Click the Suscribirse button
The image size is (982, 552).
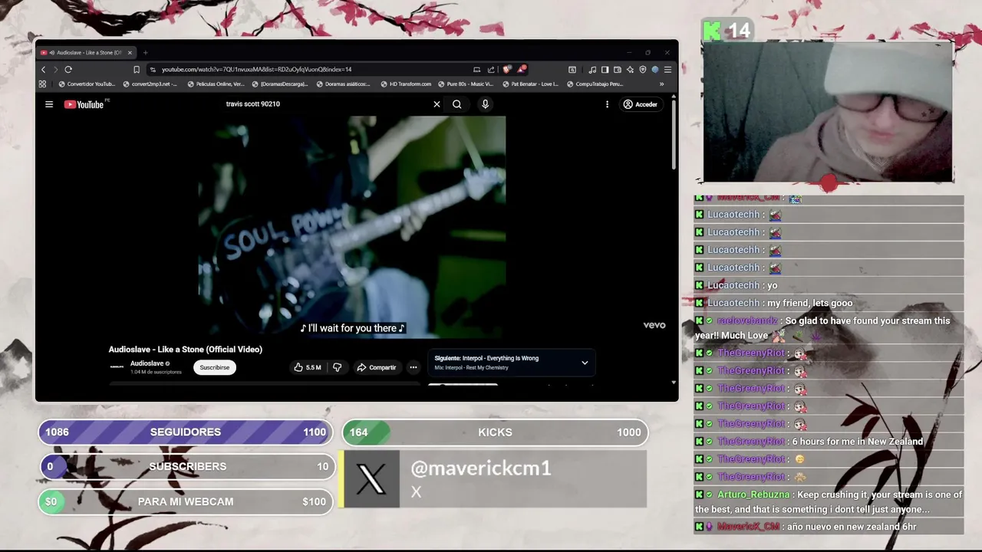(214, 367)
